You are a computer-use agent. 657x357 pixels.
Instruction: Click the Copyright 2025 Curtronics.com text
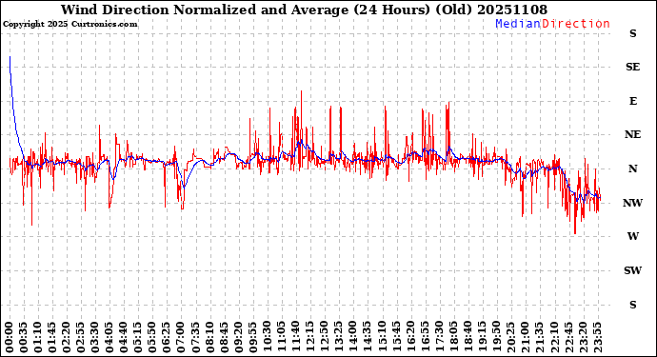click(70, 24)
